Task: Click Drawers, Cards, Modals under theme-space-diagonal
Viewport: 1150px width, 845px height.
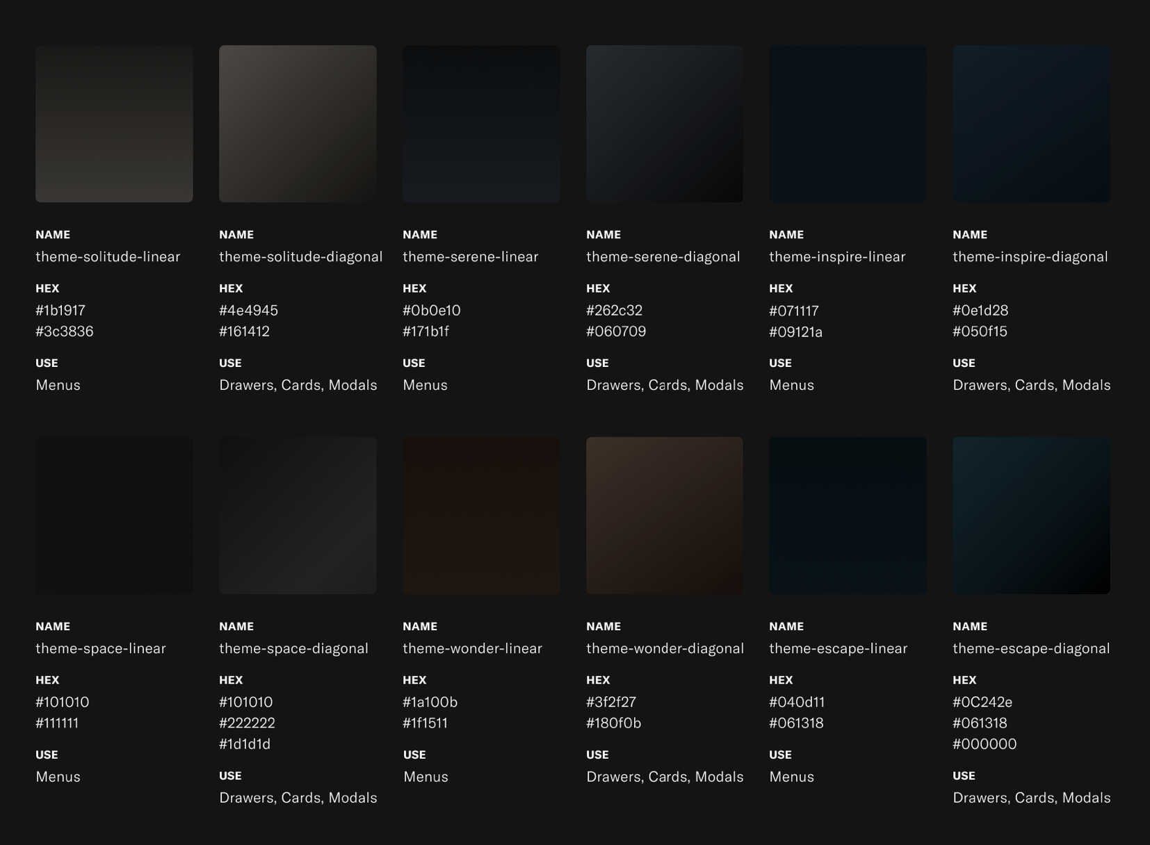Action: point(298,797)
